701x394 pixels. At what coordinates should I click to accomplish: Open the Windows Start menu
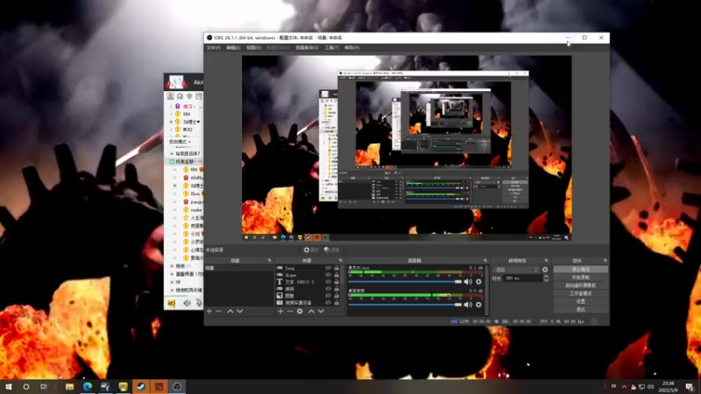(9, 386)
